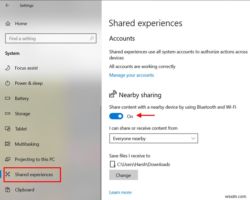250x200 pixels.
Task: Click the Change save location button
Action: (123, 175)
